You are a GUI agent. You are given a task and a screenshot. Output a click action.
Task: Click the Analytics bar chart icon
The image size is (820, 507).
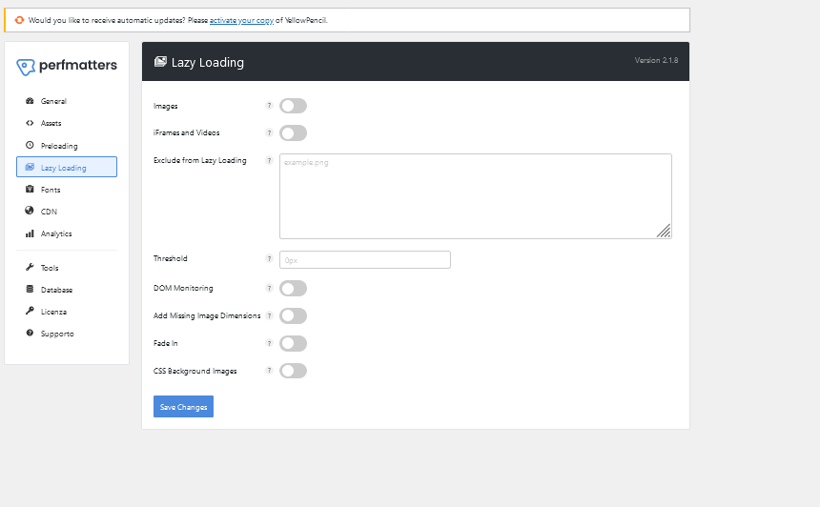30,233
